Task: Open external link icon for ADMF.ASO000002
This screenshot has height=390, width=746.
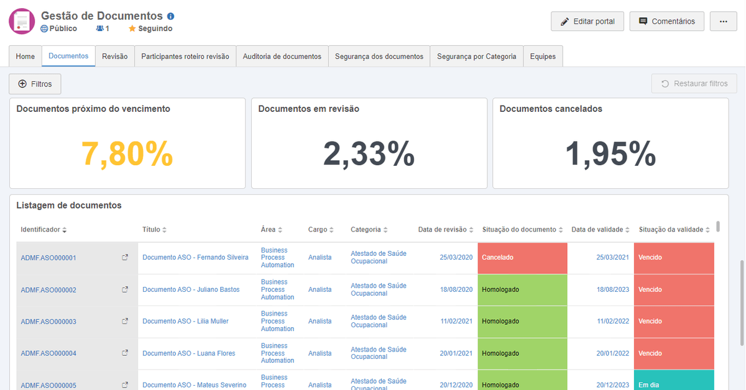Action: (125, 289)
